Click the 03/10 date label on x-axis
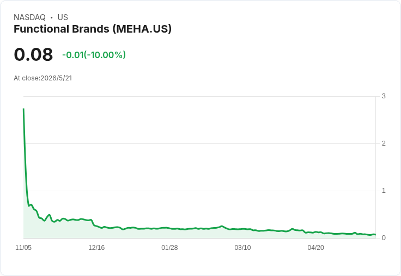 [242, 248]
